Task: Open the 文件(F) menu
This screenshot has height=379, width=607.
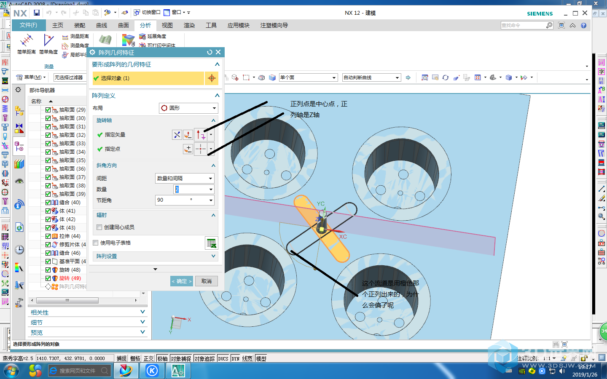Action: (x=28, y=25)
